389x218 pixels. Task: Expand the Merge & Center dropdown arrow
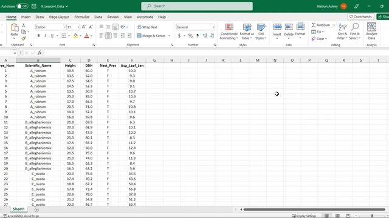click(x=170, y=36)
